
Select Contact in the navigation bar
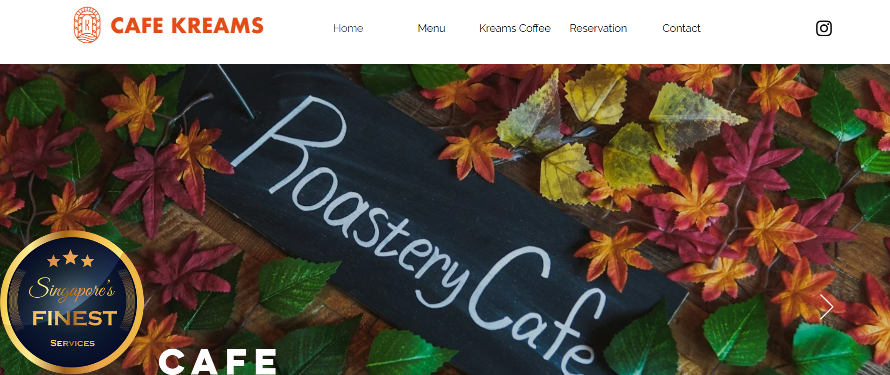681,28
